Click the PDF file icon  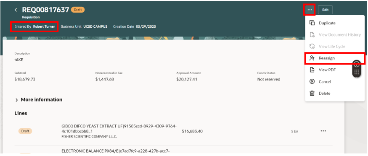tap(312, 70)
